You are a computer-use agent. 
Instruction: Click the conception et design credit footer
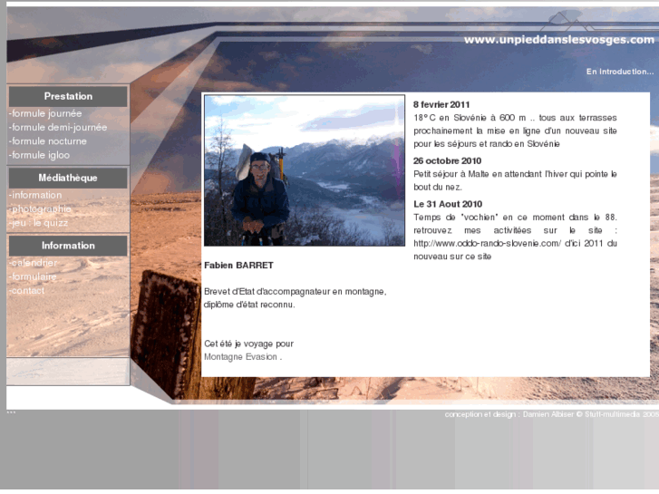coord(551,414)
